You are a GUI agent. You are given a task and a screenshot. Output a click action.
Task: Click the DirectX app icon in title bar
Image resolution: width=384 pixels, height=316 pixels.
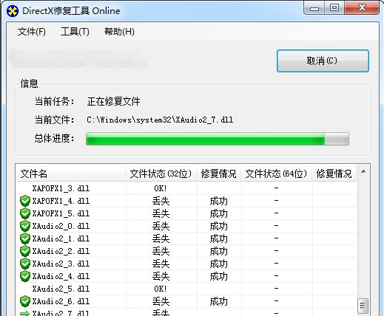click(x=13, y=11)
